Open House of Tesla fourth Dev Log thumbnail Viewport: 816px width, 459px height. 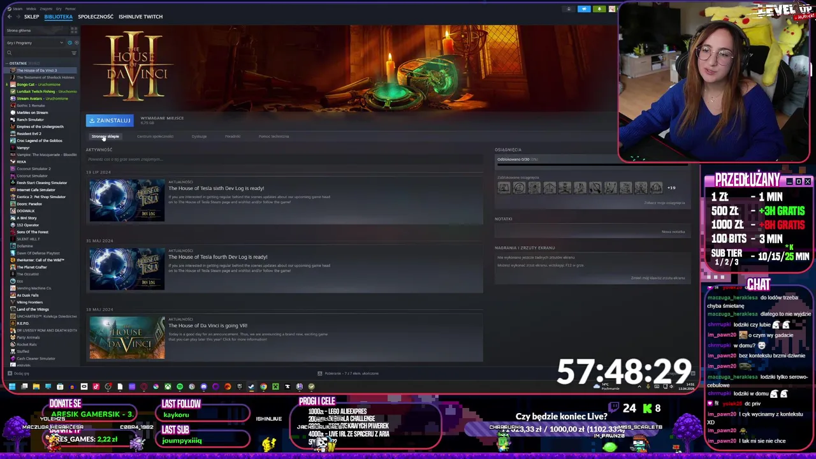point(127,270)
